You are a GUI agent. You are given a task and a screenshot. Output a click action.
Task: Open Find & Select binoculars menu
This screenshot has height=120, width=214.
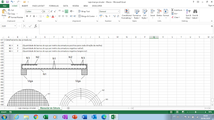[x=195, y=14]
